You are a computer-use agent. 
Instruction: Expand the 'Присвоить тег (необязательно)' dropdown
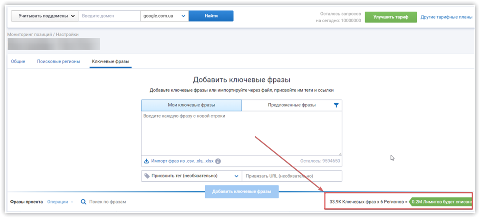191,176
